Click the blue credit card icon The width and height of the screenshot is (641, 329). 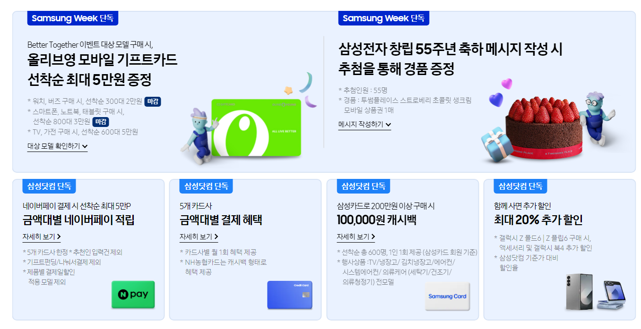[290, 295]
